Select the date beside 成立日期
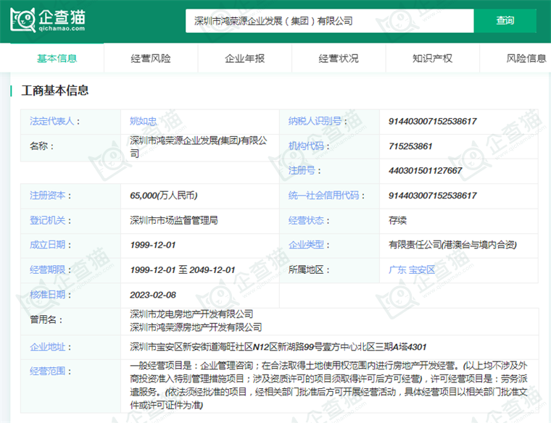Viewport: 551px width, 423px height. pyautogui.click(x=152, y=245)
